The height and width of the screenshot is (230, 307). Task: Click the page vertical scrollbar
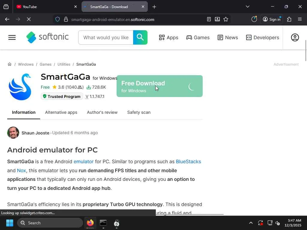click(306, 51)
